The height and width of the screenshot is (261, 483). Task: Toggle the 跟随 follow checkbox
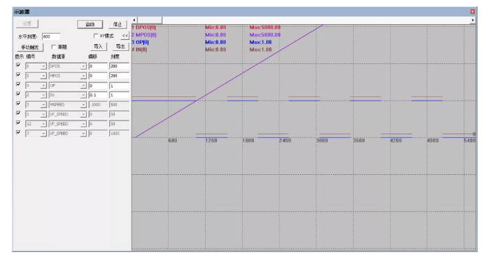click(54, 47)
